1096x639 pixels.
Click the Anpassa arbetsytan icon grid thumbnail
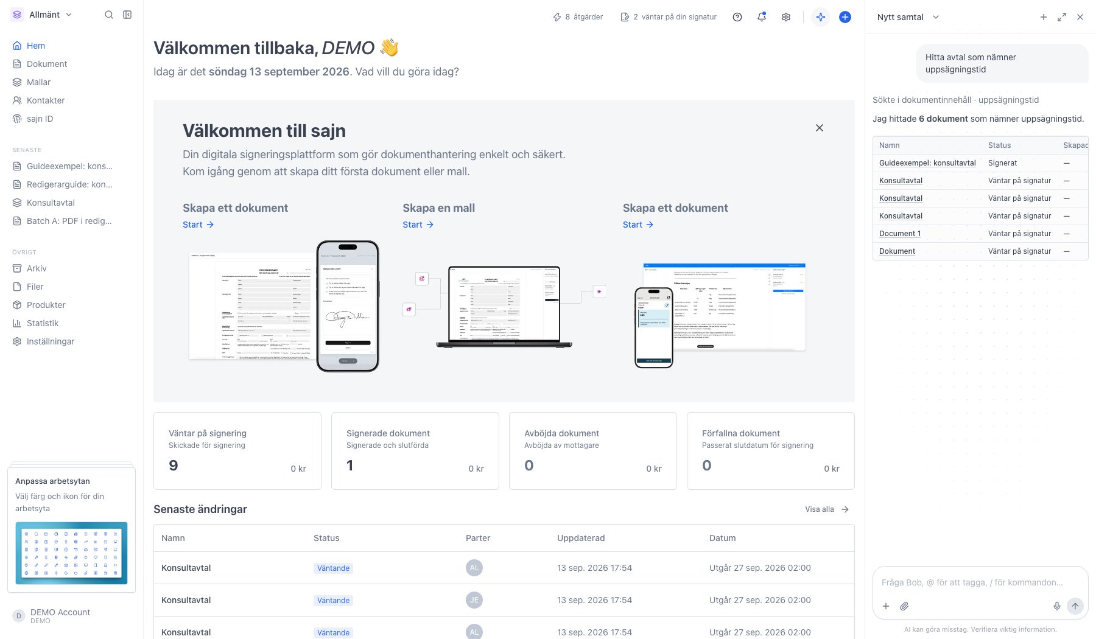point(71,553)
